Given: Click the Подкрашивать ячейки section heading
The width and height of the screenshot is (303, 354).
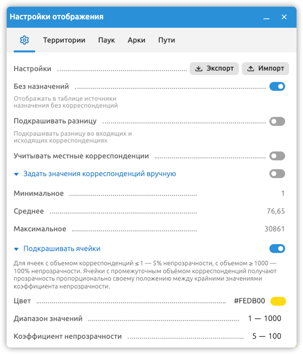Looking at the screenshot, I should coord(62,249).
